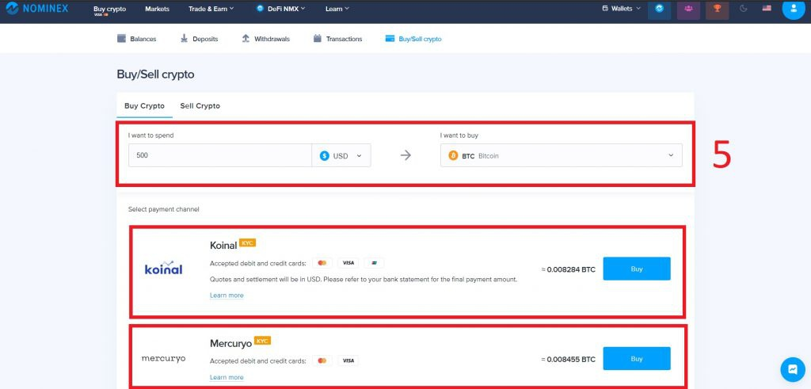Viewport: 811px width, 389px height.
Task: Open the Wallets dropdown
Action: click(621, 9)
